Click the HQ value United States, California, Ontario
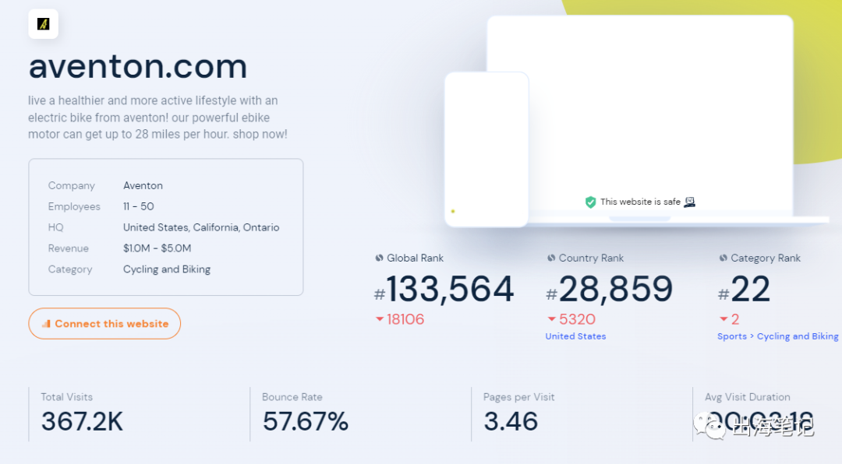Screen dimensions: 842x464 click(x=201, y=227)
